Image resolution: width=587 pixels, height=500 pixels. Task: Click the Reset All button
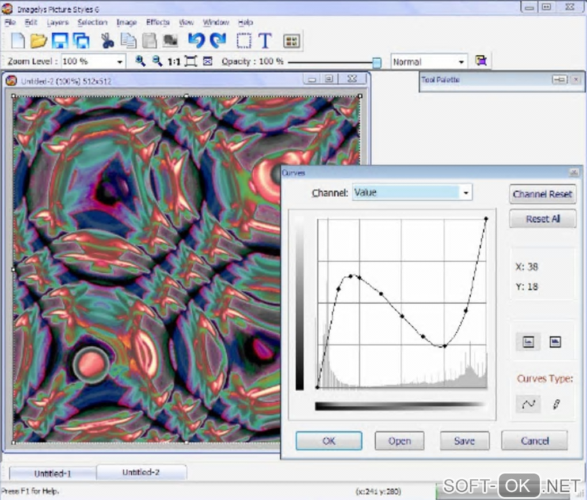coord(543,219)
